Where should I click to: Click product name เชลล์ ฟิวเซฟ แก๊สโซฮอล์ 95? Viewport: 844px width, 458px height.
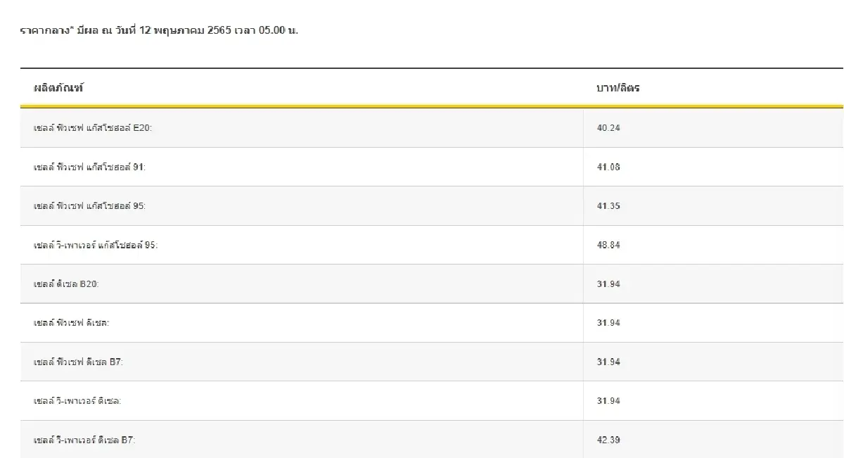click(x=90, y=206)
